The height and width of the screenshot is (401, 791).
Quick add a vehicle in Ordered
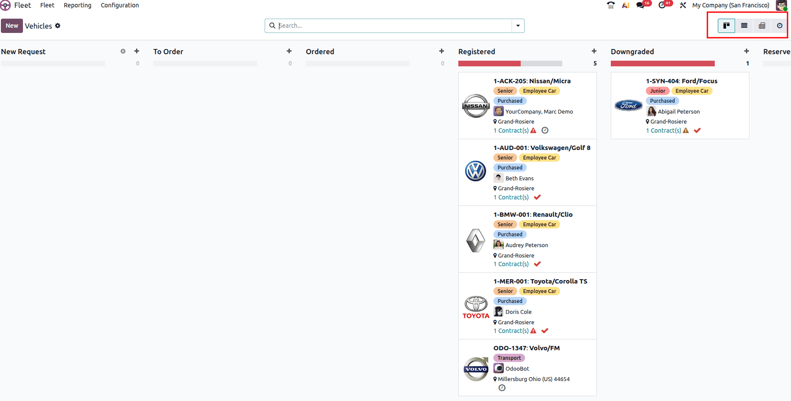pos(442,51)
